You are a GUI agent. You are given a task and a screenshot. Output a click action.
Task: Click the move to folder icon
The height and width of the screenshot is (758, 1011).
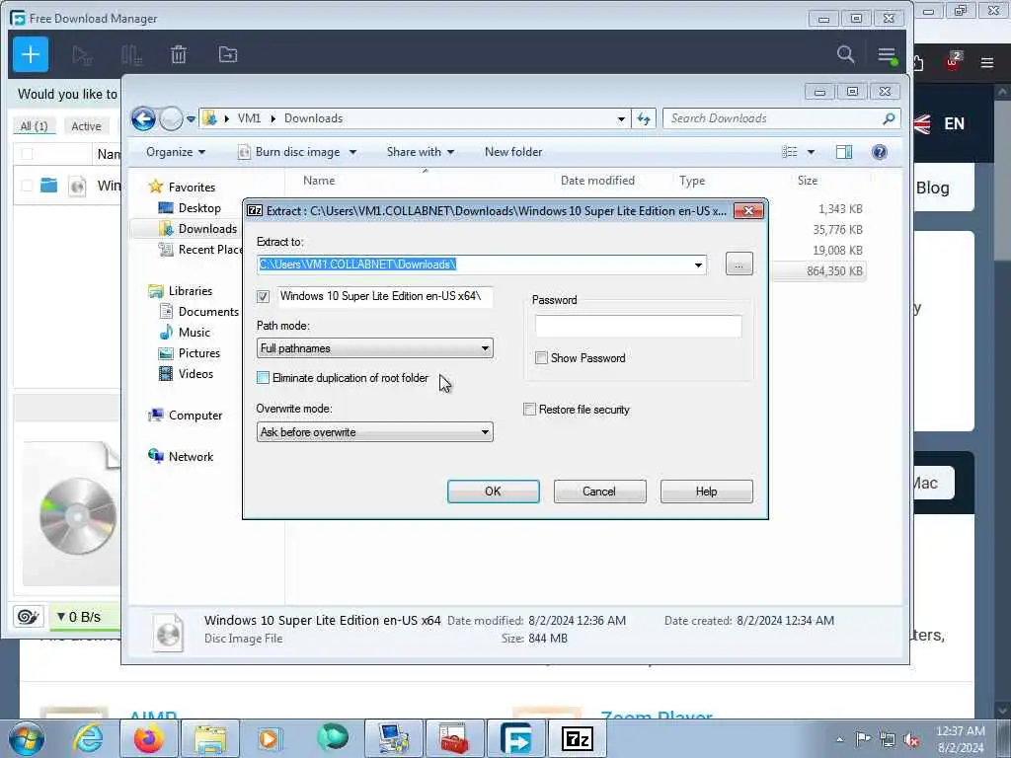pos(228,55)
